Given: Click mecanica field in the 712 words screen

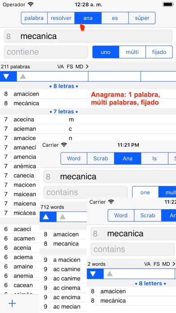Looking at the screenshot, I should (110, 177).
